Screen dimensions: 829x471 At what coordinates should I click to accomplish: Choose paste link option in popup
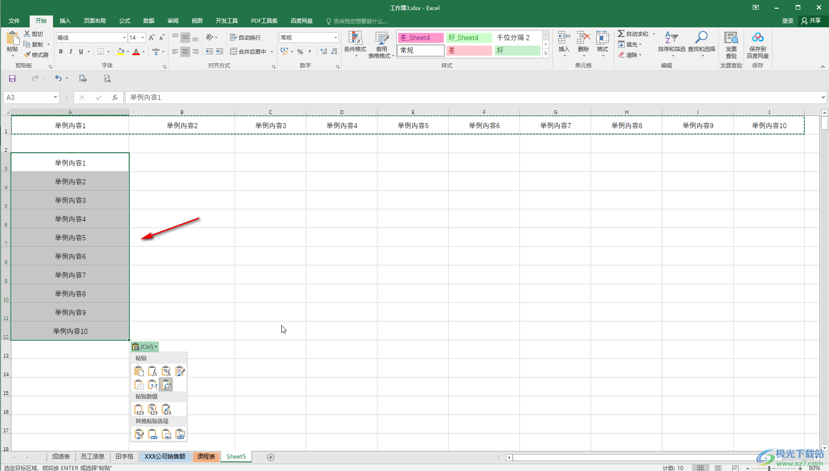153,434
